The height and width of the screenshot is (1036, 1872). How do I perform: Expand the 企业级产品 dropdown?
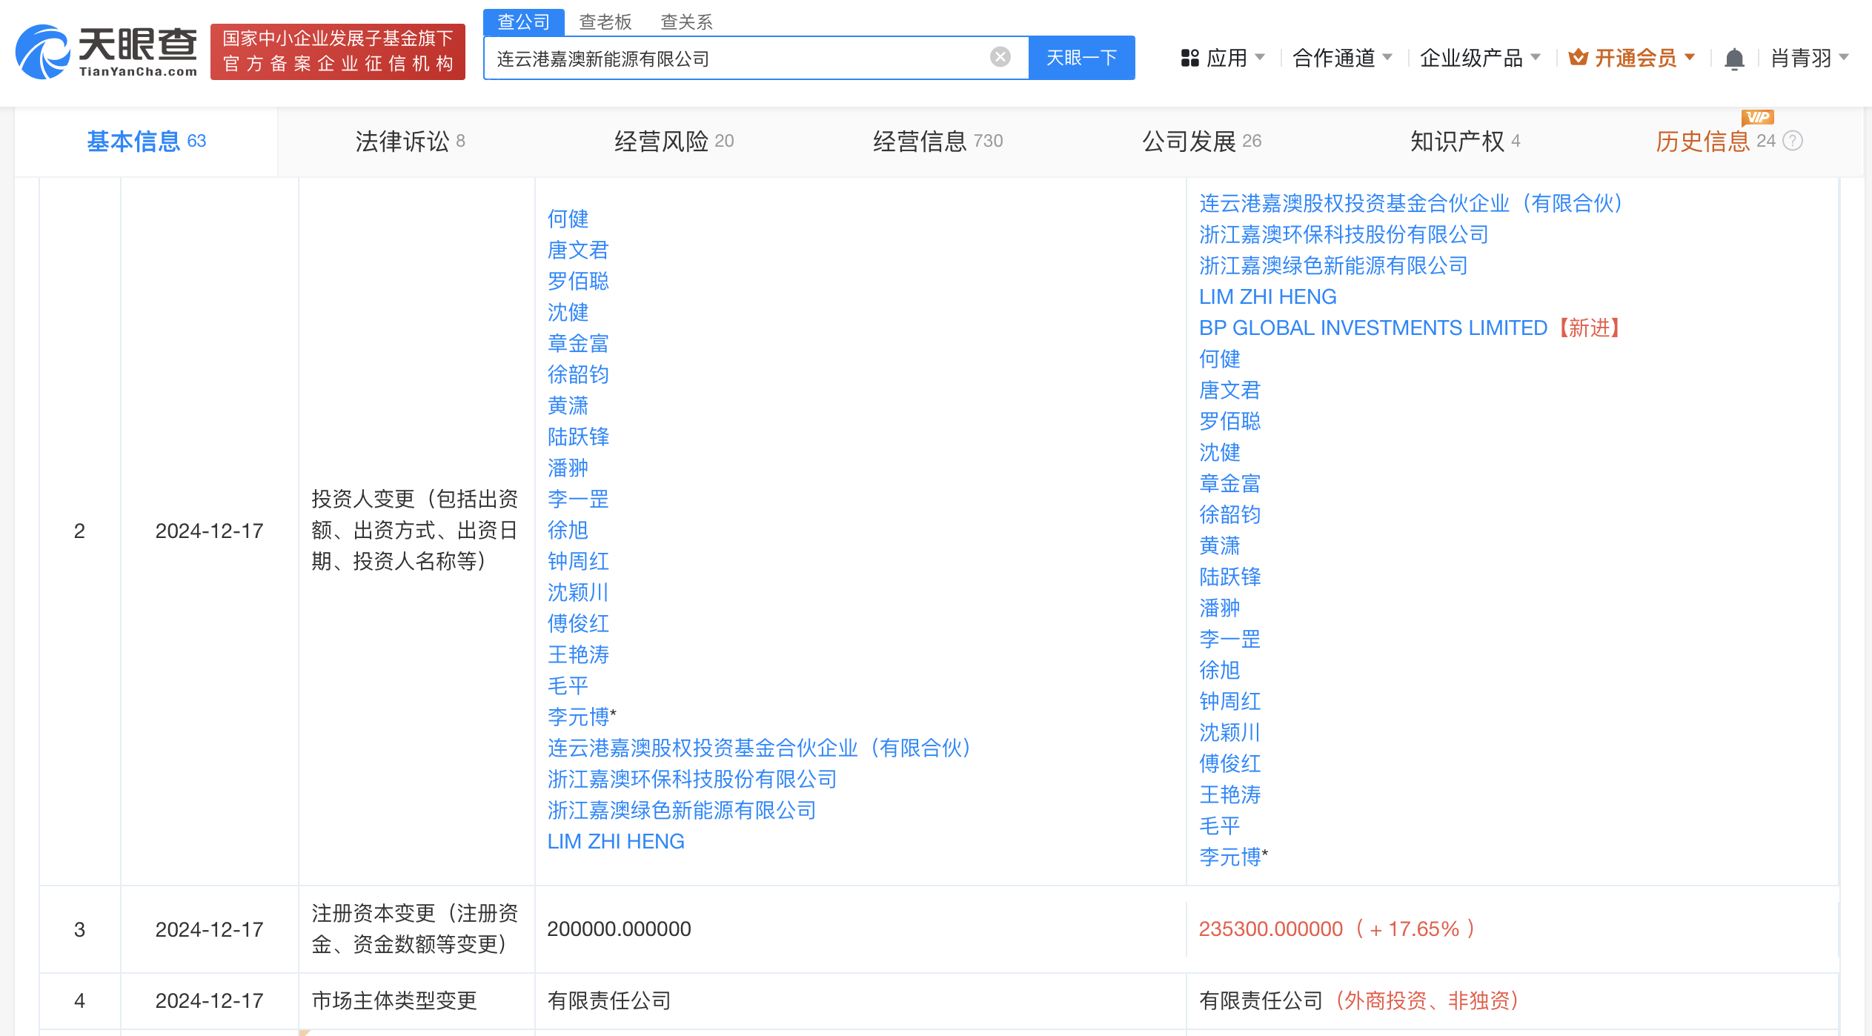click(x=1536, y=57)
